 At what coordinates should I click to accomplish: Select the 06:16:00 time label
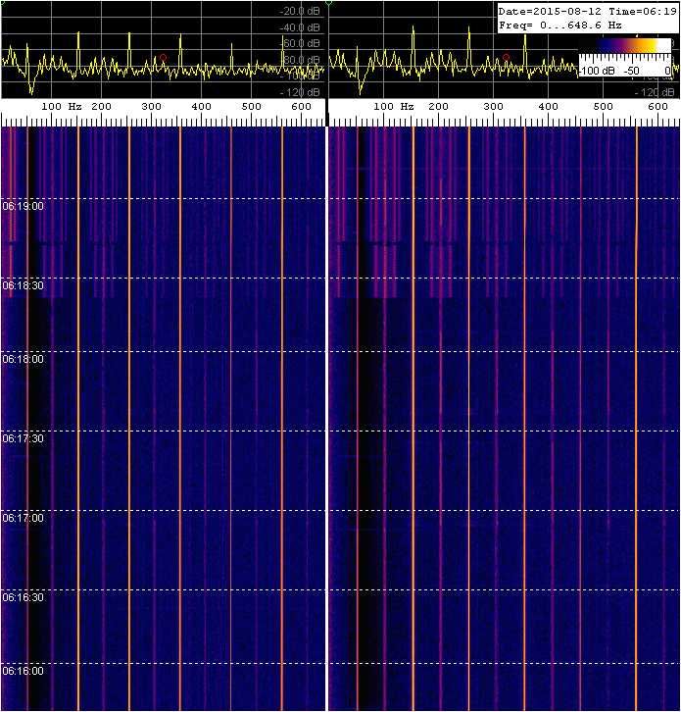[x=24, y=671]
